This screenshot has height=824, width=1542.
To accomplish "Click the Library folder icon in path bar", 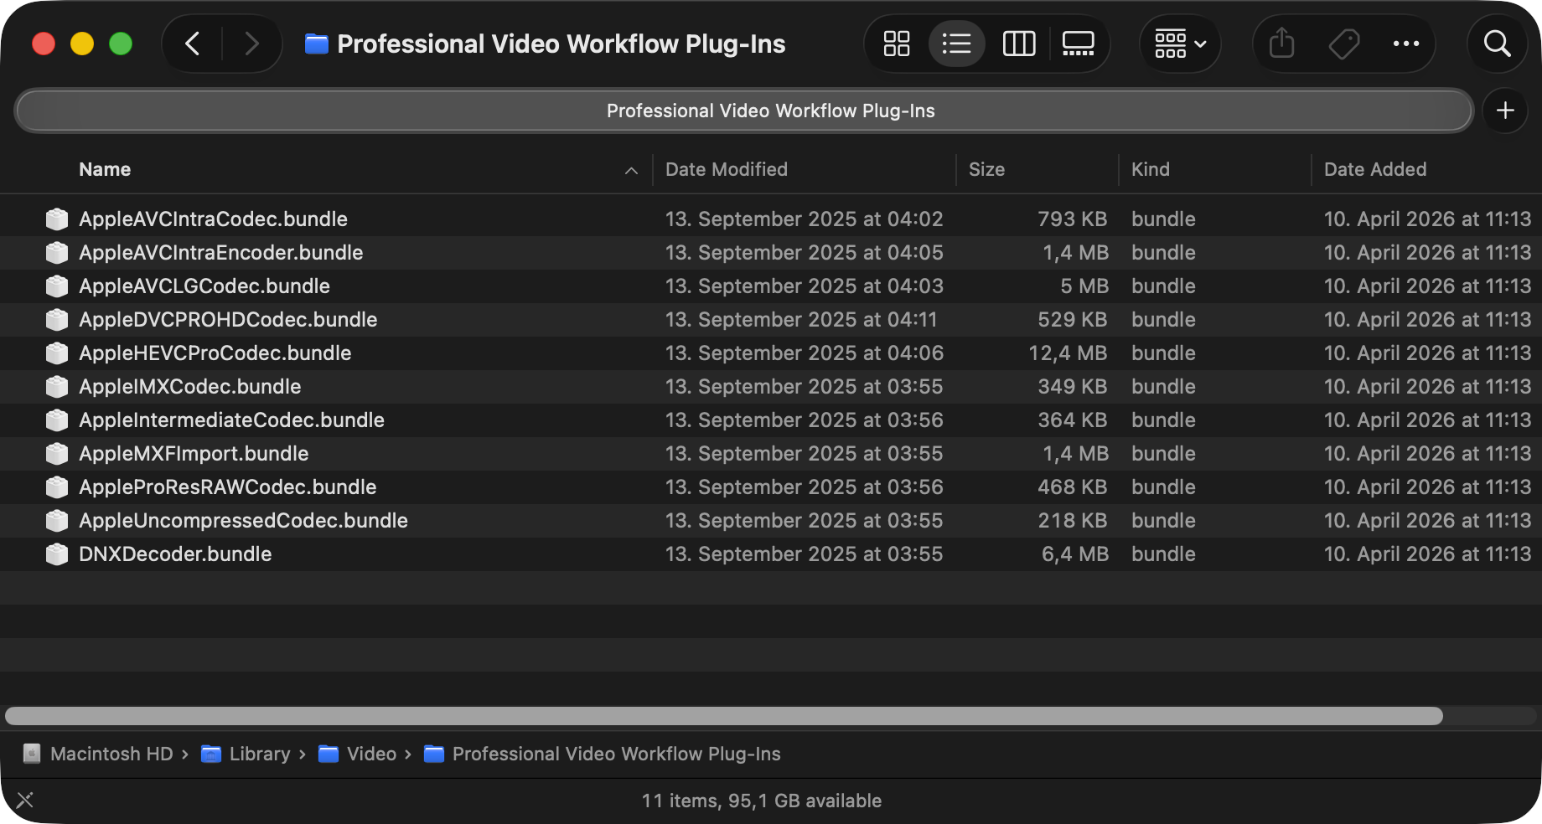I will (211, 754).
